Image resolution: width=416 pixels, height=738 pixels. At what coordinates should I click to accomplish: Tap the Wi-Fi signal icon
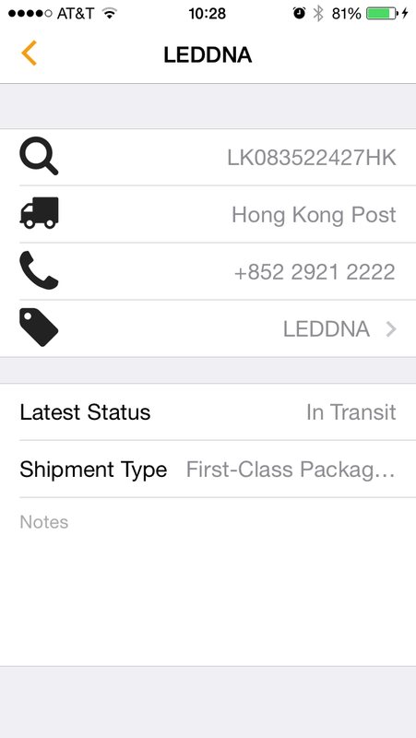109,14
